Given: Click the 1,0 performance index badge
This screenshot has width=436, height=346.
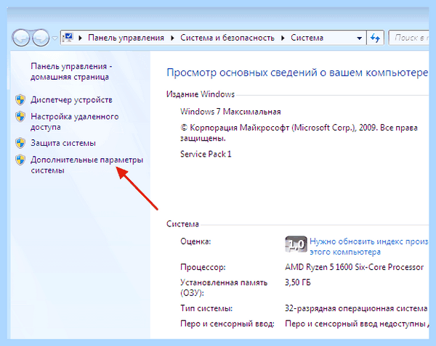Looking at the screenshot, I should pos(296,244).
